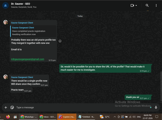Click the ENG language indicator
The height and width of the screenshot is (120, 162).
tap(139, 117)
